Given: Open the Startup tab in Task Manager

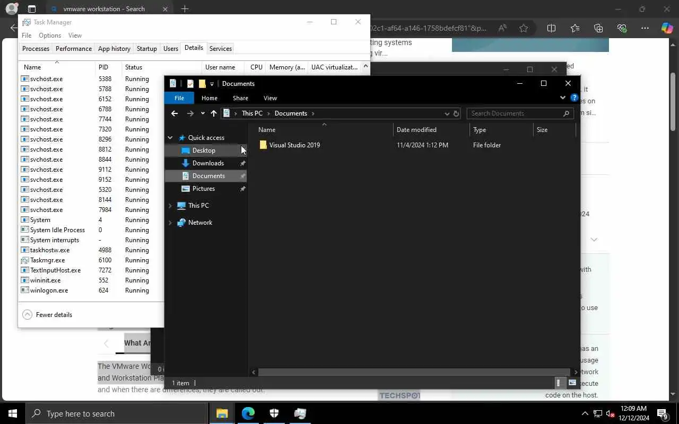Looking at the screenshot, I should tap(147, 49).
